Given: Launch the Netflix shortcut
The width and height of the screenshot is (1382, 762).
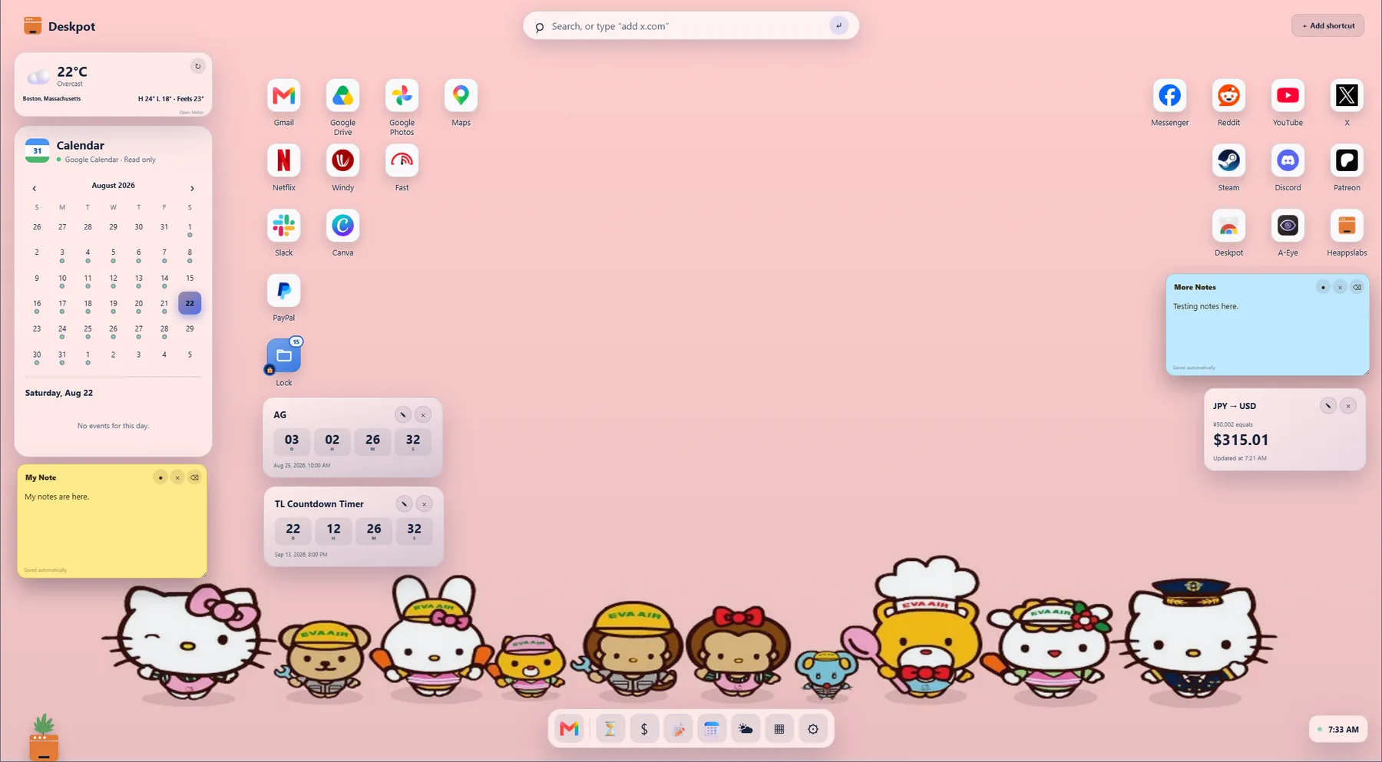Looking at the screenshot, I should tap(283, 160).
